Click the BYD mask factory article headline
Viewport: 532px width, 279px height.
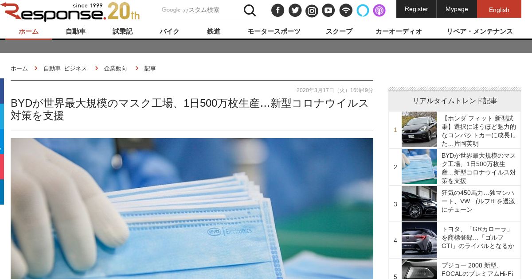click(x=190, y=109)
